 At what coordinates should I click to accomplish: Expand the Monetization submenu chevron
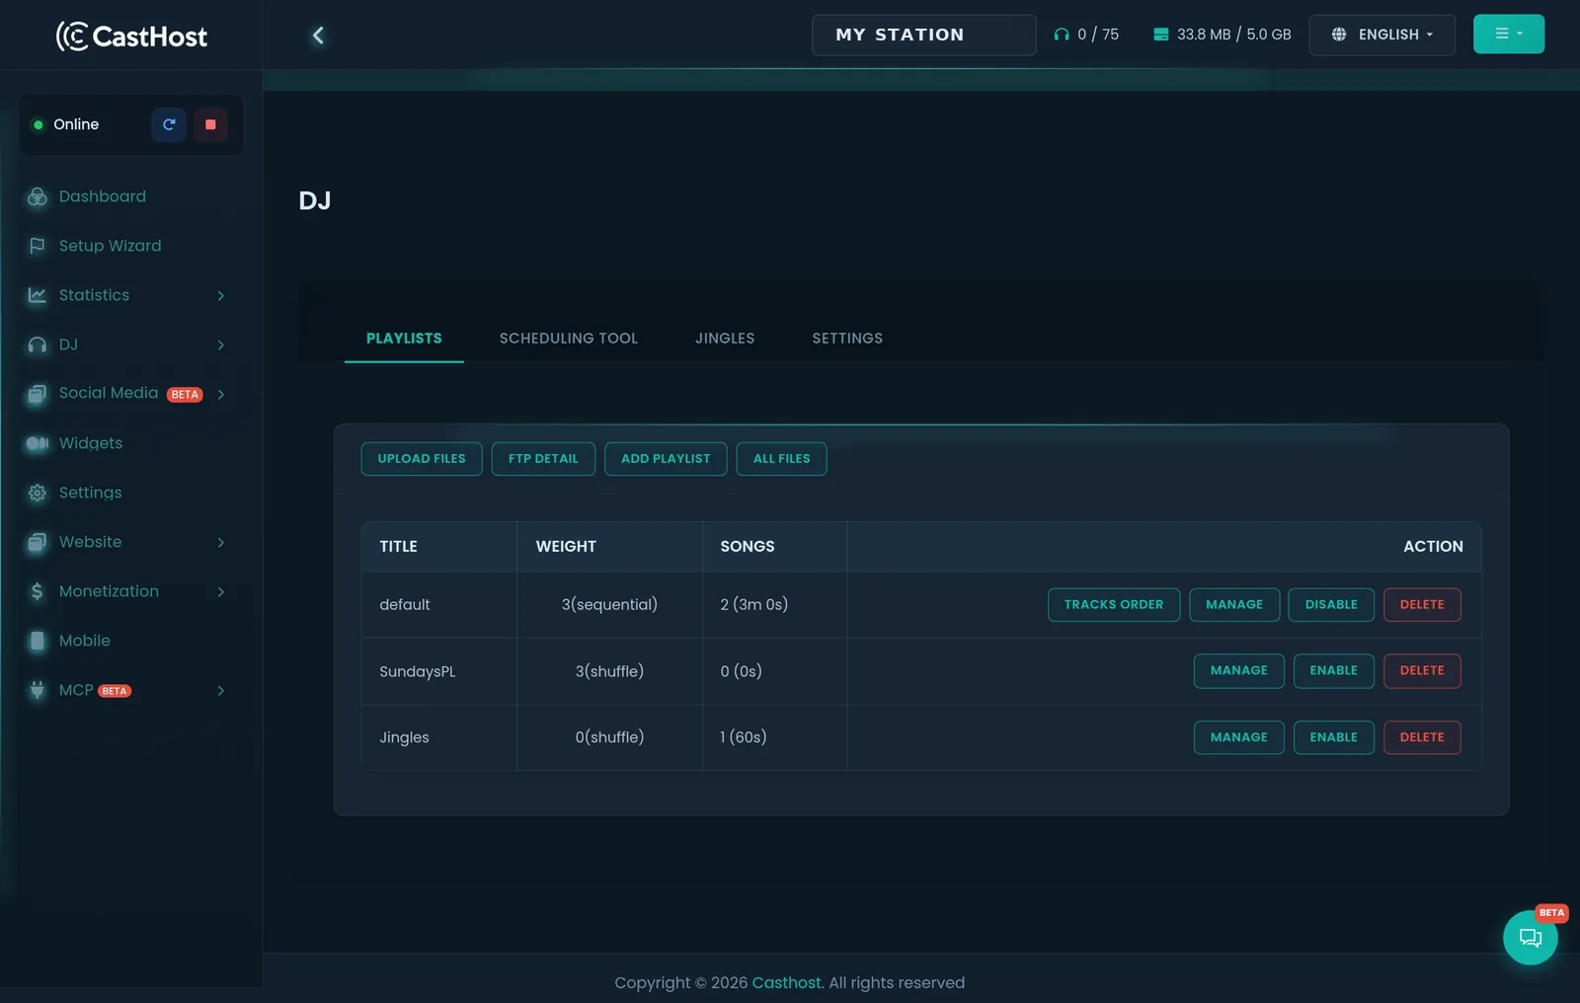pos(221,591)
